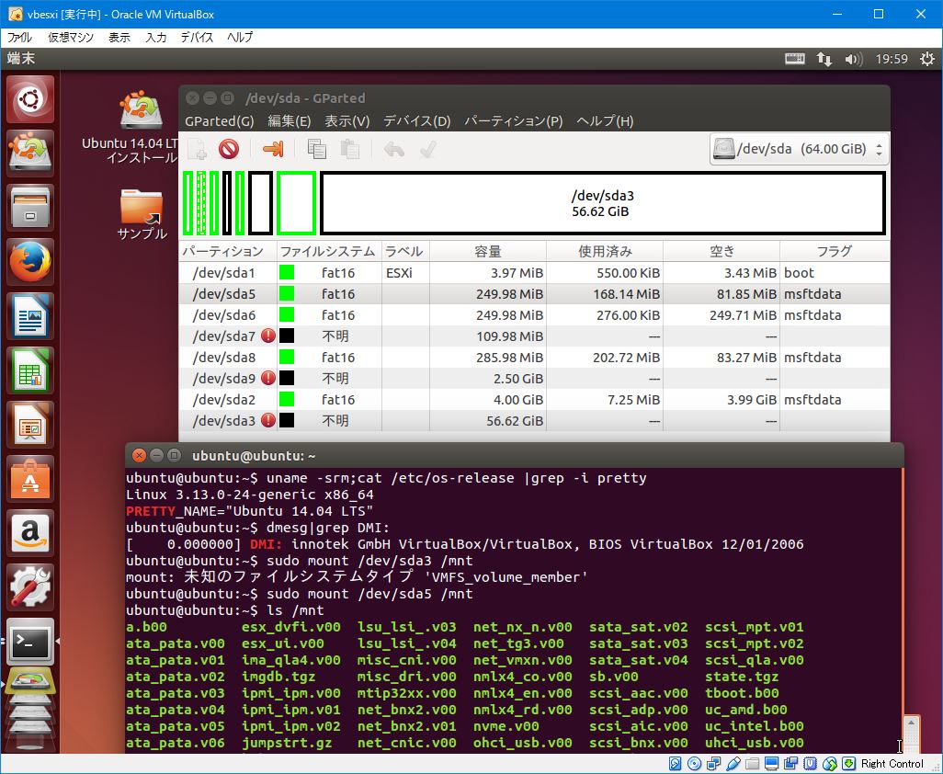Sort by the 使用済み column header
943x774 pixels.
click(x=605, y=251)
